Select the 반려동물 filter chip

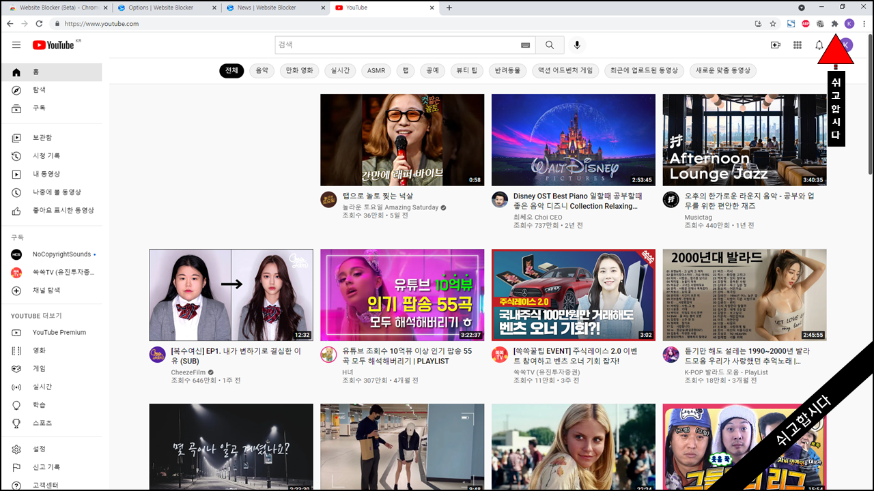(x=508, y=70)
